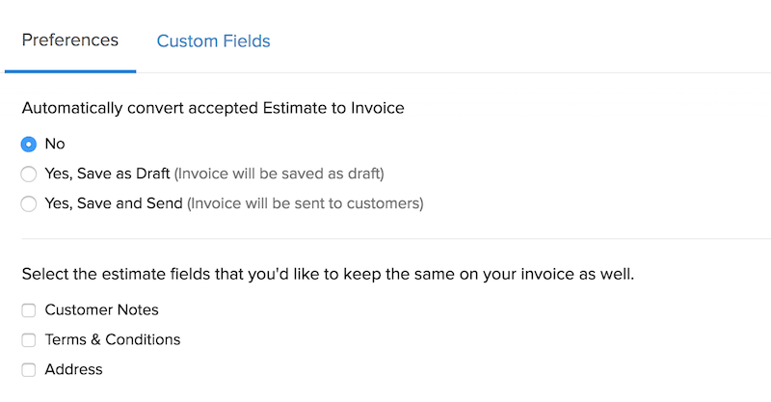This screenshot has width=771, height=402.
Task: Click the "Customer Notes" label text
Action: pos(101,310)
